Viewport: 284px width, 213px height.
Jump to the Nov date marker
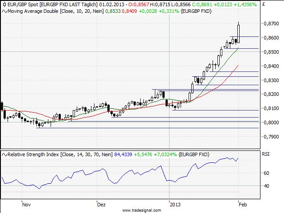(26, 205)
